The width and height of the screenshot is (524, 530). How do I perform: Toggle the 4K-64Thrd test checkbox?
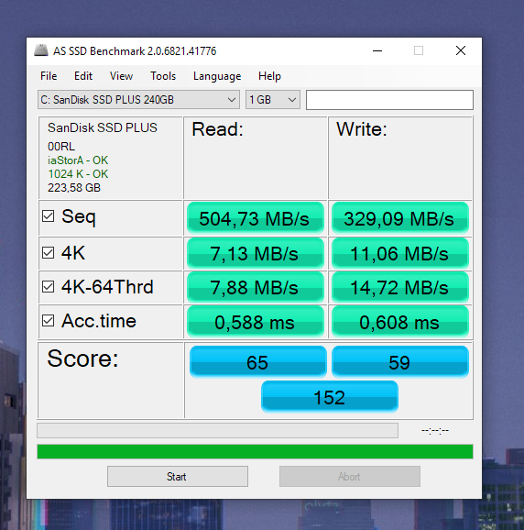coord(48,287)
